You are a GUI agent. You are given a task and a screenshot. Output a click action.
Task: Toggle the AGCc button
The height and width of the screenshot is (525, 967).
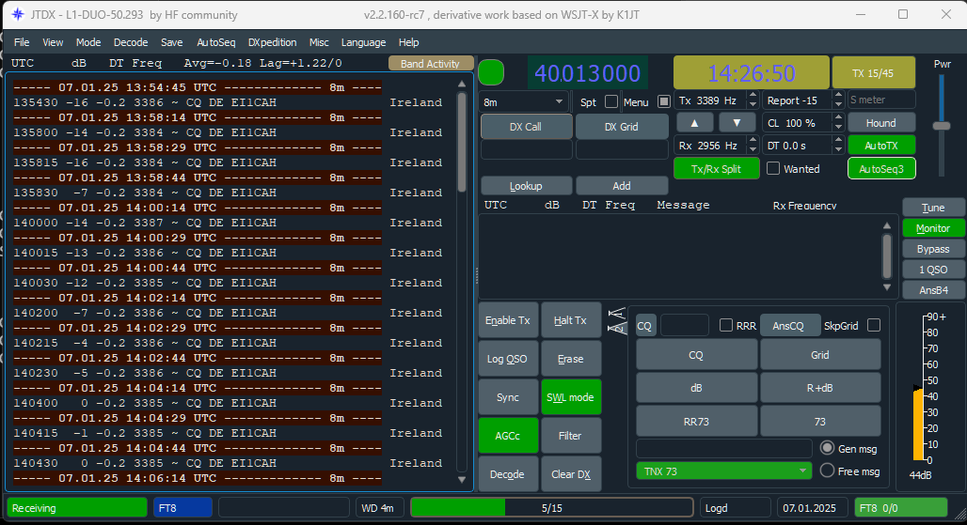508,435
